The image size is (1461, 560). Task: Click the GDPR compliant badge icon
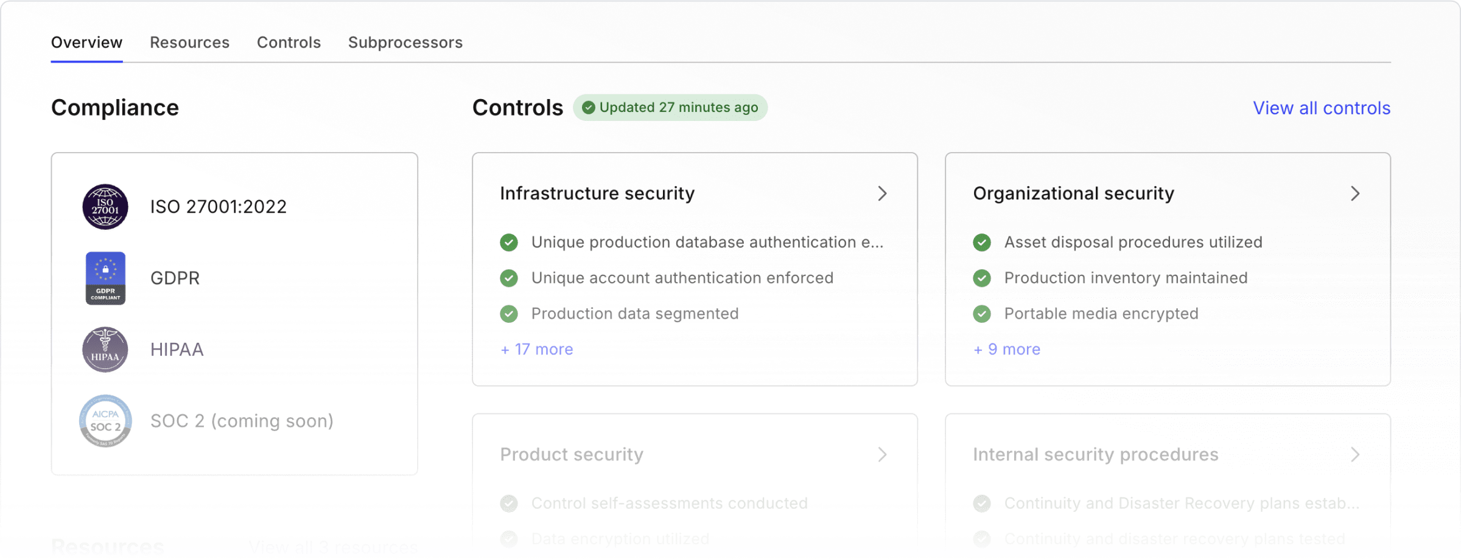click(105, 278)
